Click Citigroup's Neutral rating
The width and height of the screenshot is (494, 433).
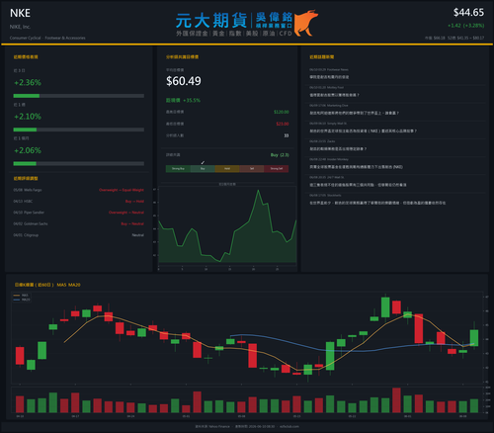pos(138,235)
